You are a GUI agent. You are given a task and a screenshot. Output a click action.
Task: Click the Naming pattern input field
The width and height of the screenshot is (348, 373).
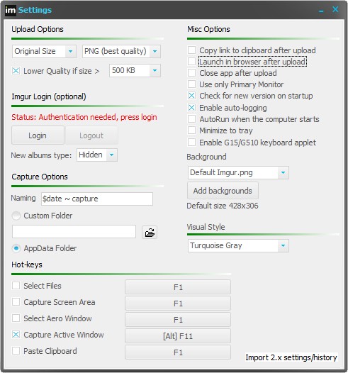(x=97, y=199)
